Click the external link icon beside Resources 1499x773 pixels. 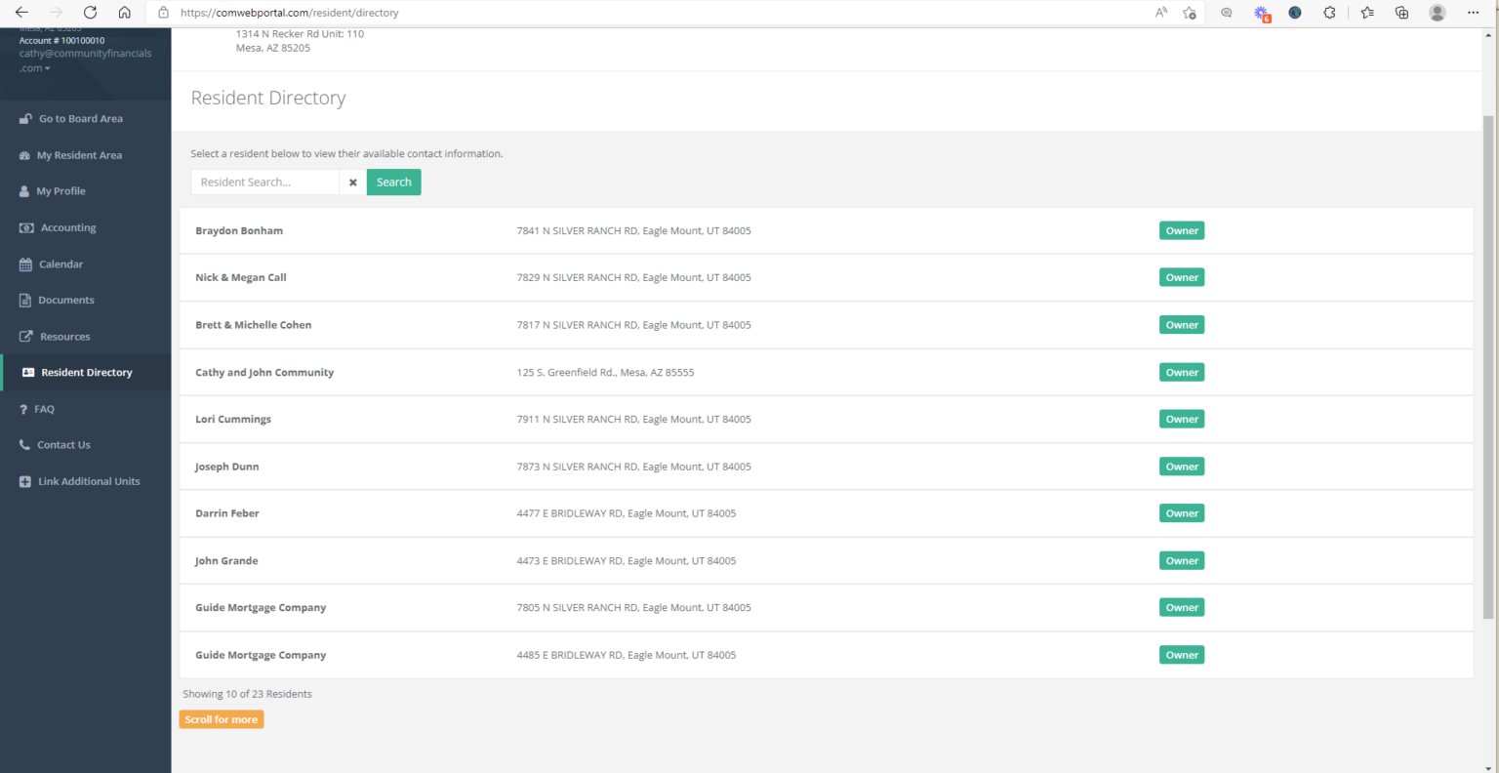(x=26, y=337)
